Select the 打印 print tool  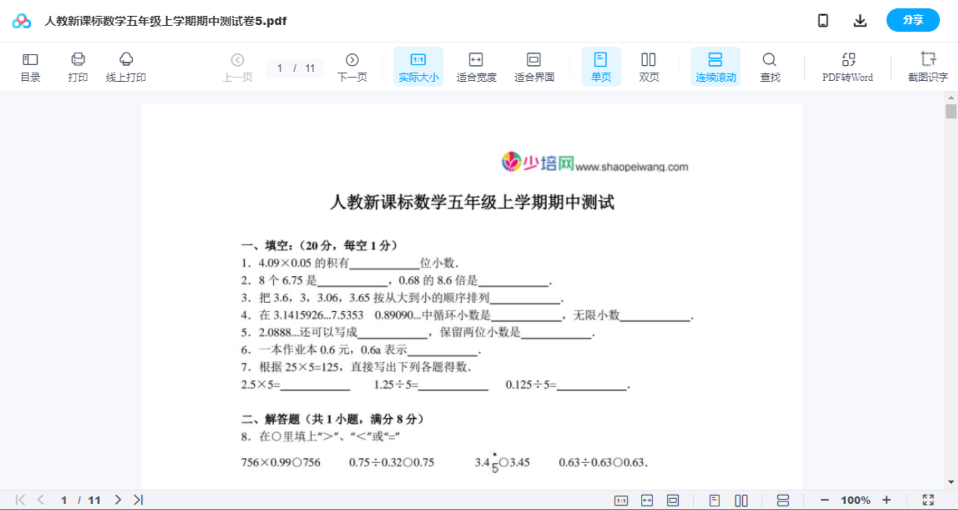pyautogui.click(x=77, y=67)
